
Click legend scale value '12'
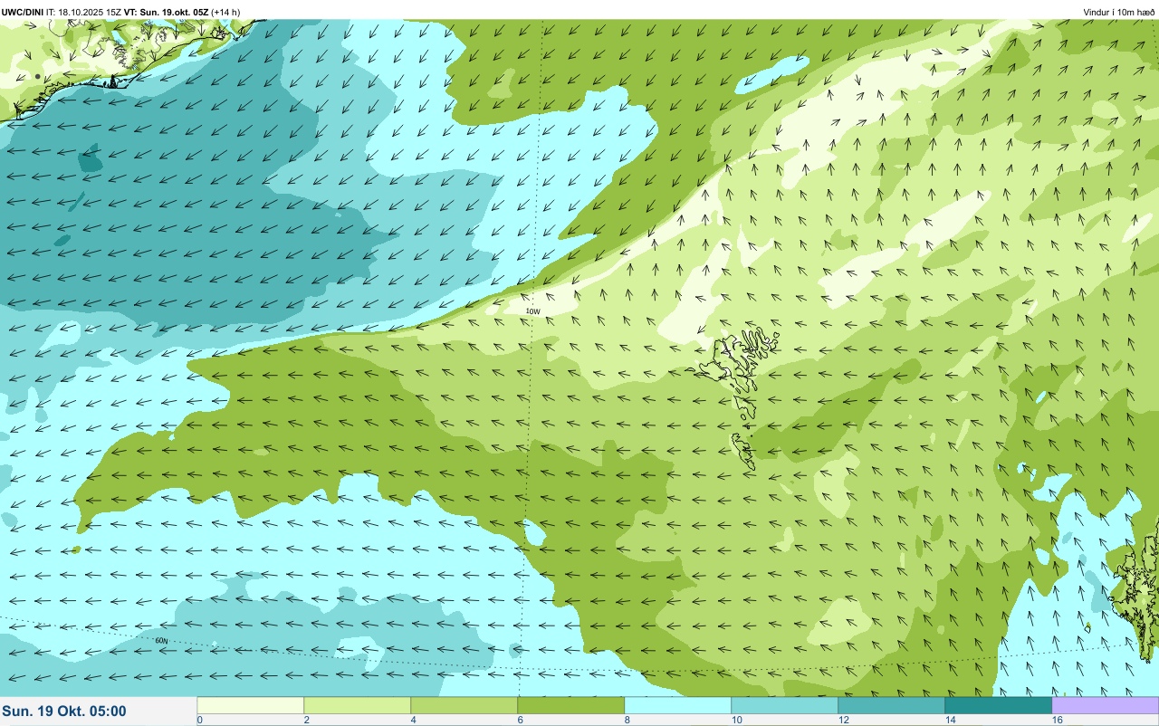click(844, 720)
